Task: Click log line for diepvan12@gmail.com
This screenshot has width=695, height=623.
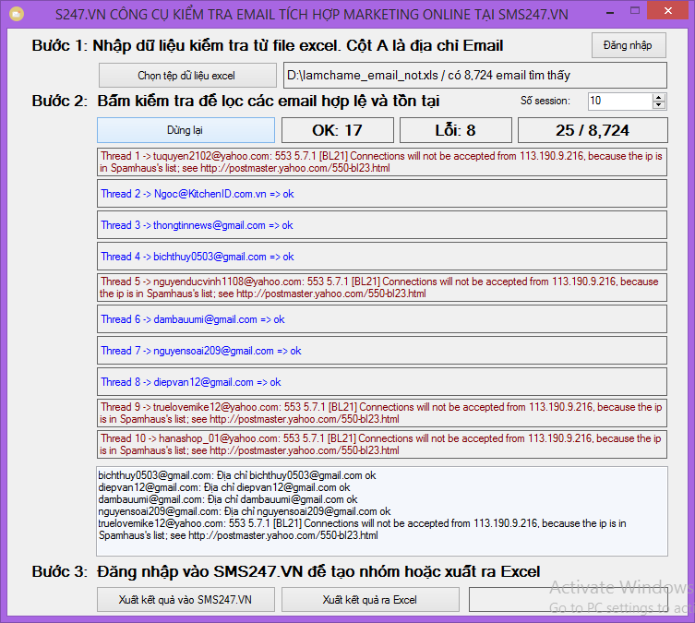Action: click(x=224, y=487)
